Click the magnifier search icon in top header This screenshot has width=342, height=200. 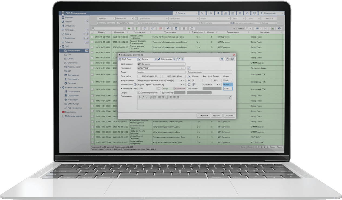pos(202,13)
